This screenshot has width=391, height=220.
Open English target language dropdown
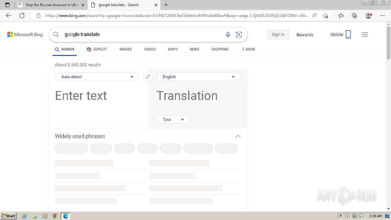199,77
